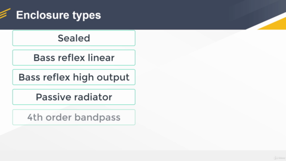
Task: Choose the Bass reflex high output box
Action: click(74, 77)
